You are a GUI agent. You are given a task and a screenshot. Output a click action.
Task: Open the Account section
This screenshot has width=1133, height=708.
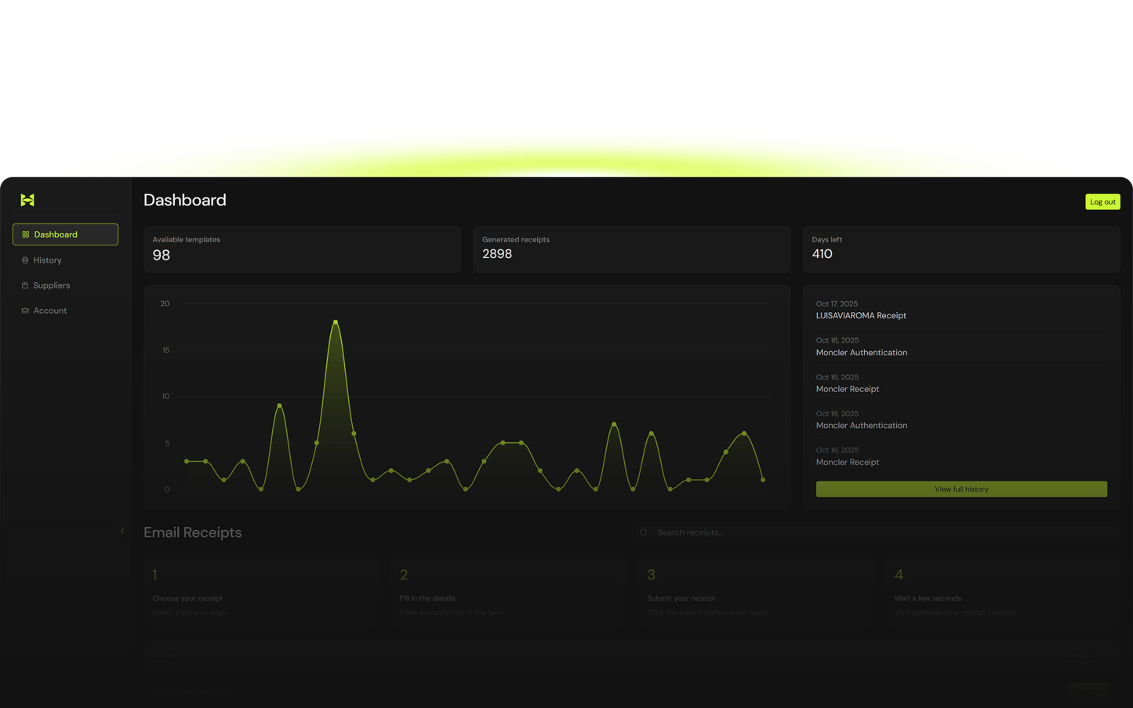pos(50,310)
